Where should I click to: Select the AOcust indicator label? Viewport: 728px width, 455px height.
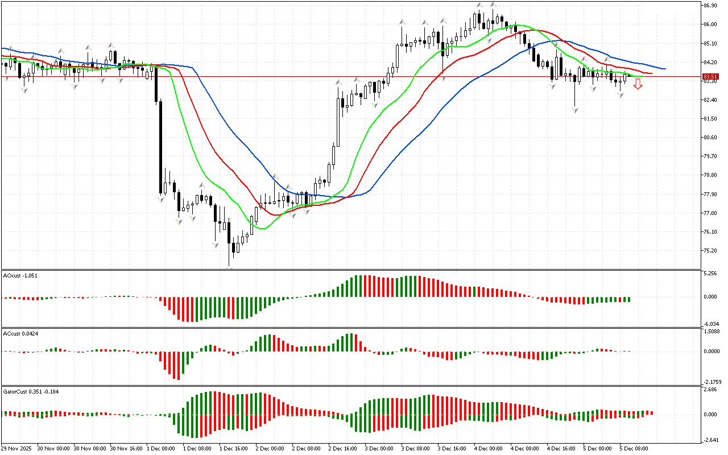point(22,275)
